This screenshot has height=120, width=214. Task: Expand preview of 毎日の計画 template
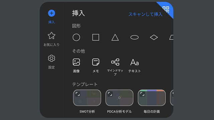pos(142,94)
